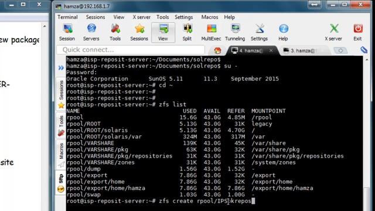375x211 pixels.
Task: Open the Tools sidebar tab
Action: [61, 125]
